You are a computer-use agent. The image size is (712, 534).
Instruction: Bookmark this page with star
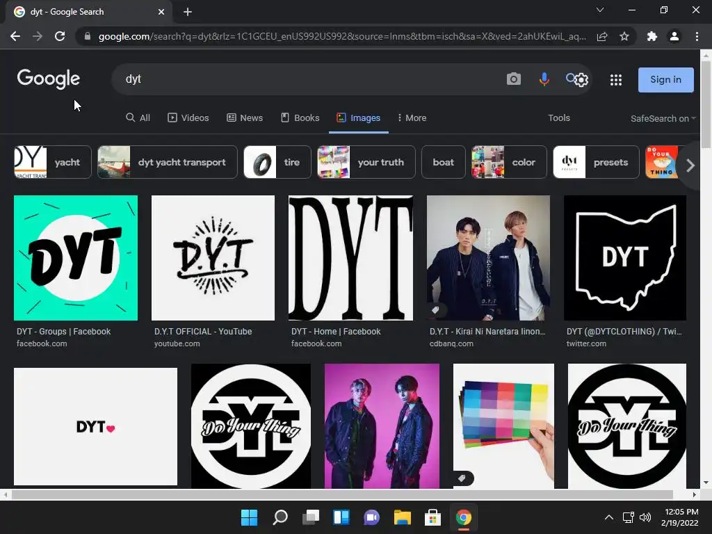pos(624,36)
